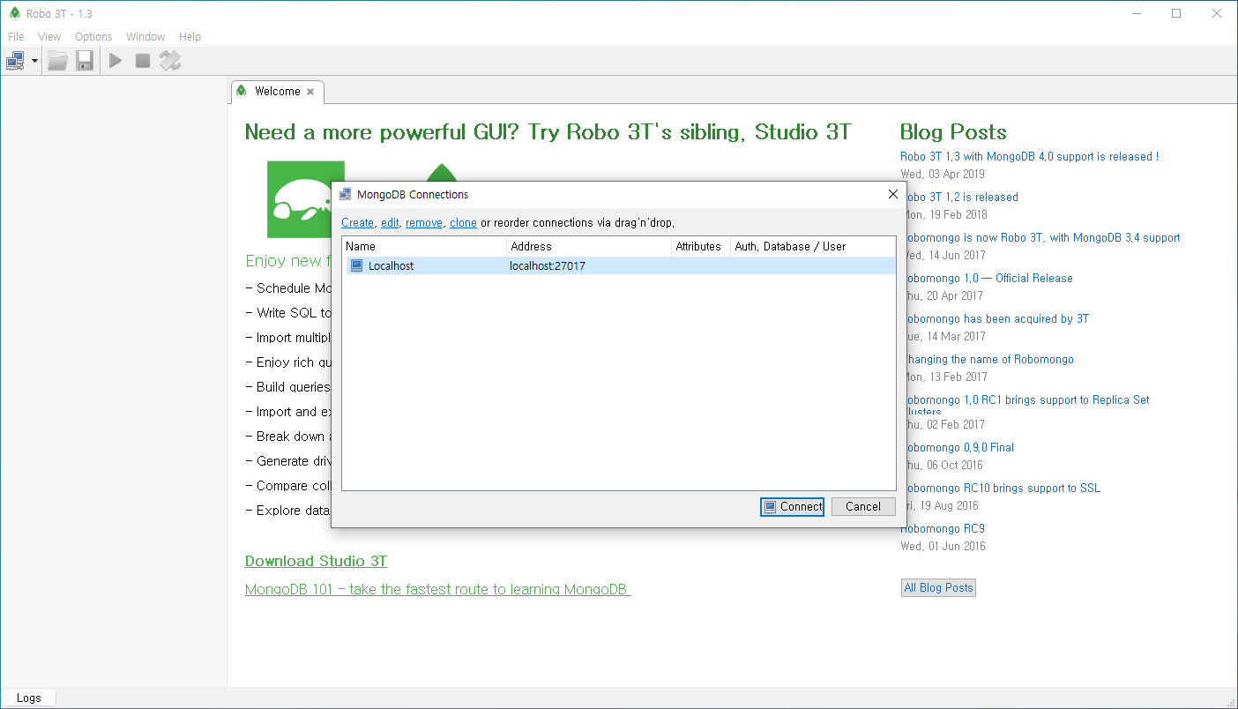
Task: Click the localhost:27017 address cell
Action: pyautogui.click(x=548, y=265)
